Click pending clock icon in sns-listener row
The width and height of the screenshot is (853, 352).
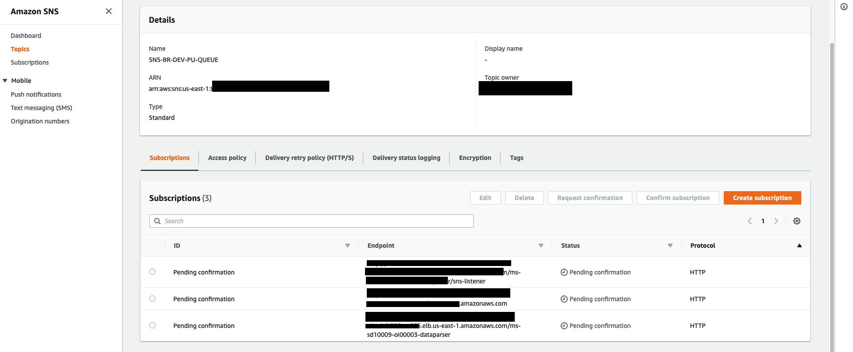pyautogui.click(x=564, y=272)
